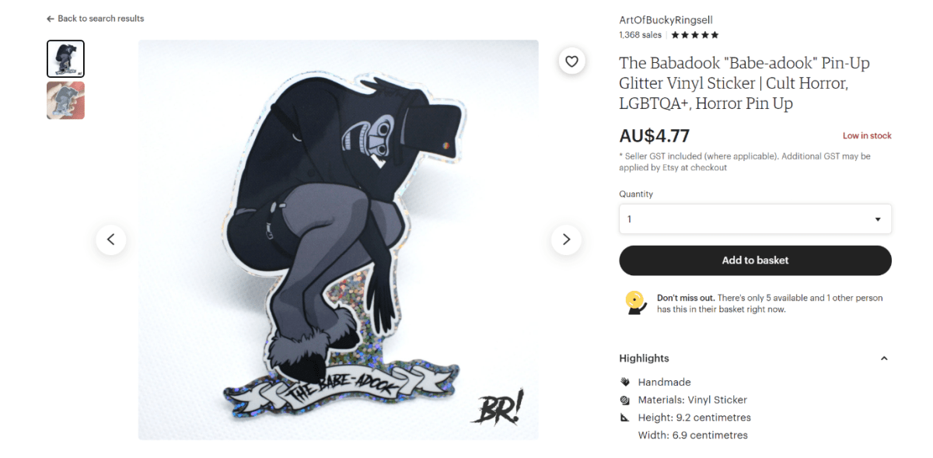
Task: Show previous product image arrow
Action: point(111,239)
